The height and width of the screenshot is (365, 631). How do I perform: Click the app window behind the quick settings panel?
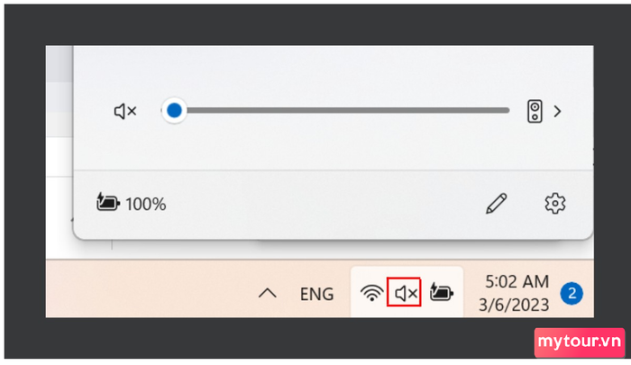[59, 153]
